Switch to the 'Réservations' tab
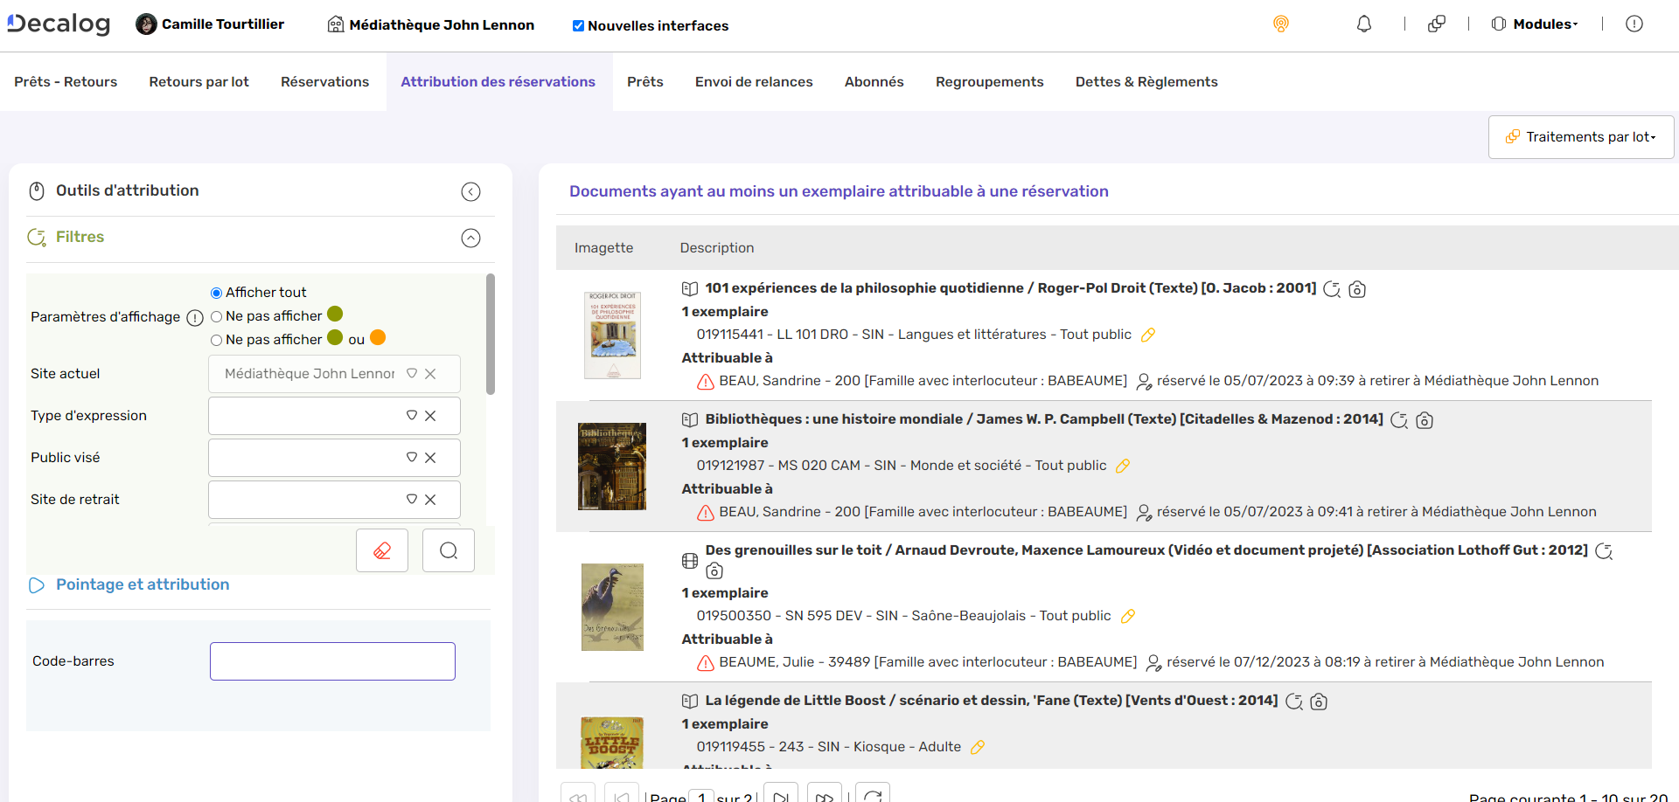Screen dimensions: 1679x802 (x=324, y=81)
